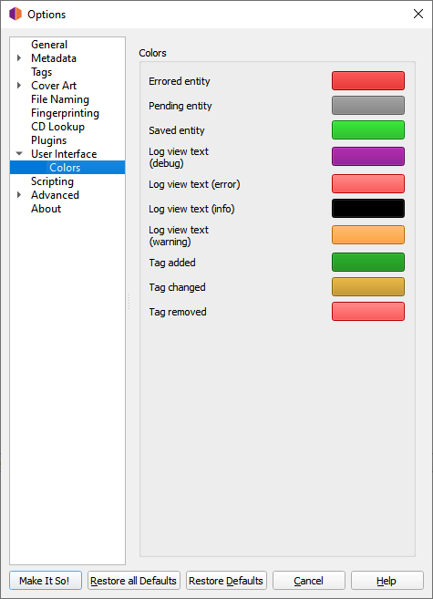Image resolution: width=433 pixels, height=599 pixels.
Task: Click Restore all Defaults button
Action: (x=134, y=581)
